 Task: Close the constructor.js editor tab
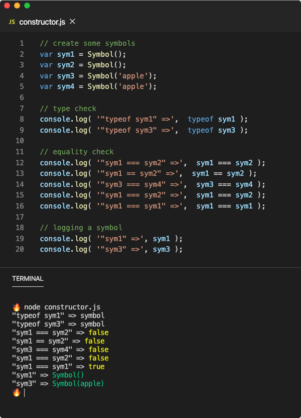pos(72,22)
